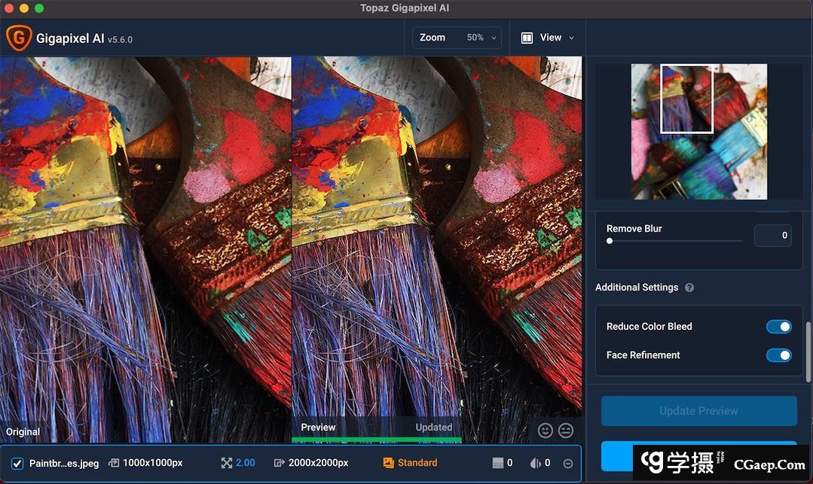813x484 pixels.
Task: Click the Standard AI model icon
Action: (389, 463)
